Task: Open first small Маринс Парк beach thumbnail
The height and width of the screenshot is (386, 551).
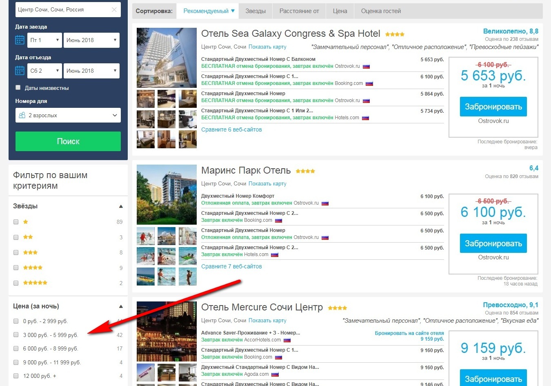Action: point(146,236)
